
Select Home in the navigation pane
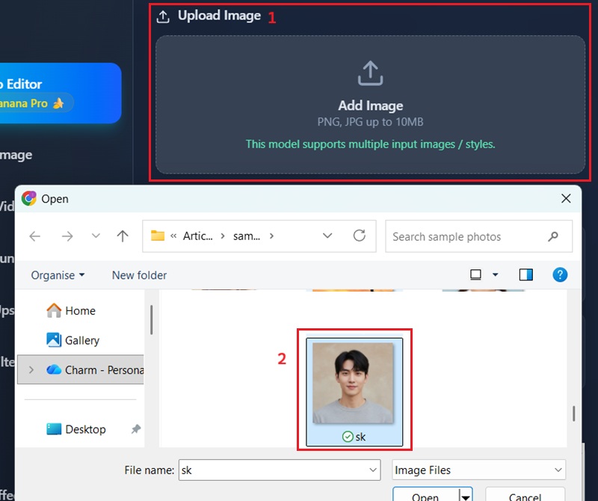81,310
